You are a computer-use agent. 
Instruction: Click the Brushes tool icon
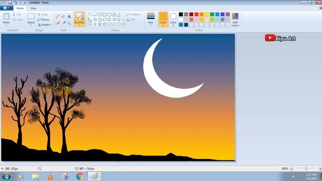point(79,17)
